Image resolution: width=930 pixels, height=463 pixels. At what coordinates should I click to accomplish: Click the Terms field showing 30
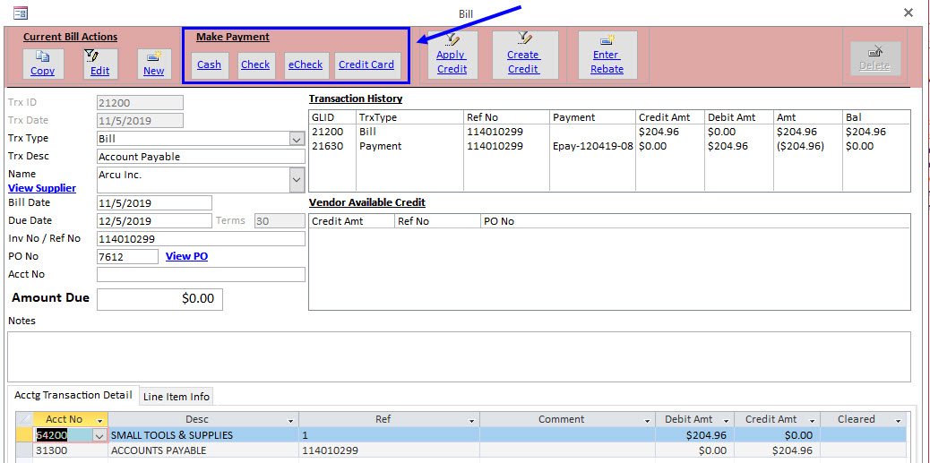coord(280,220)
